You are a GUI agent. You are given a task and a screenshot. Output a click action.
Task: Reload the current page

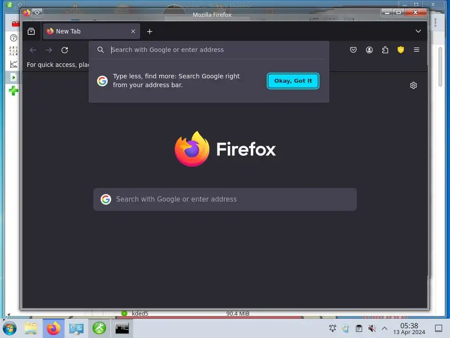coord(65,50)
